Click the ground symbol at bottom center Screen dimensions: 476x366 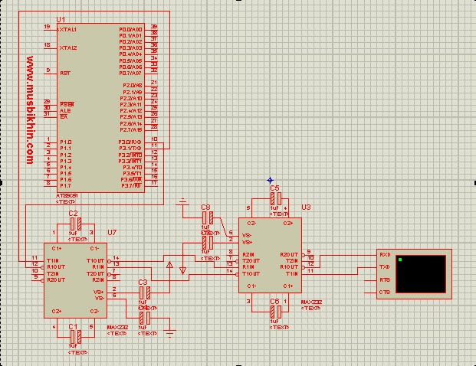[x=169, y=331]
